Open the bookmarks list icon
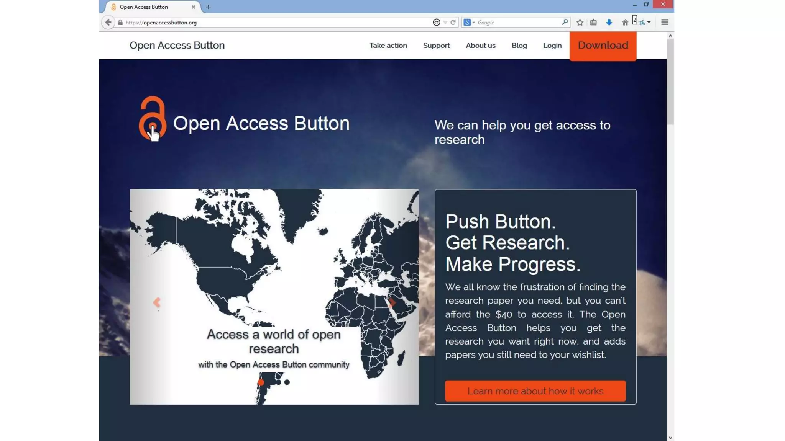This screenshot has width=785, height=441. [593, 22]
